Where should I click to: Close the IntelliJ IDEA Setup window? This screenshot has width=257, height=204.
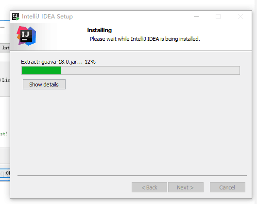tap(240, 17)
